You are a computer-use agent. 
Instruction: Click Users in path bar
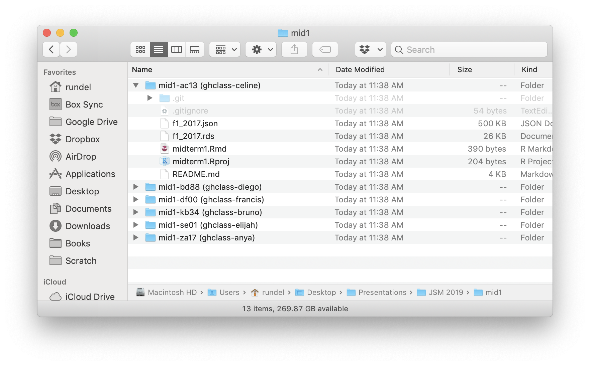pyautogui.click(x=223, y=292)
